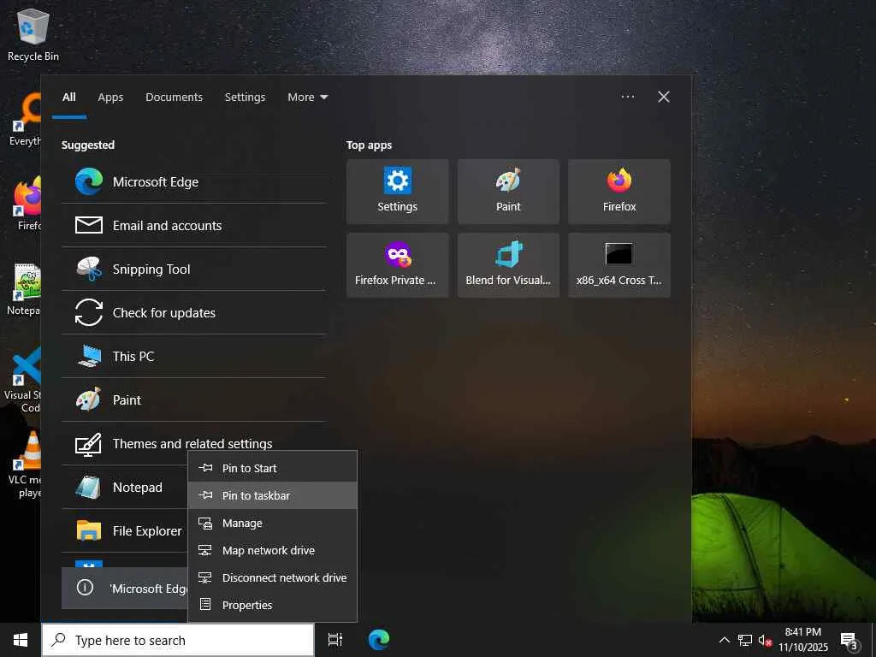876x657 pixels.
Task: Launch Snipping Tool from suggestions
Action: (193, 269)
